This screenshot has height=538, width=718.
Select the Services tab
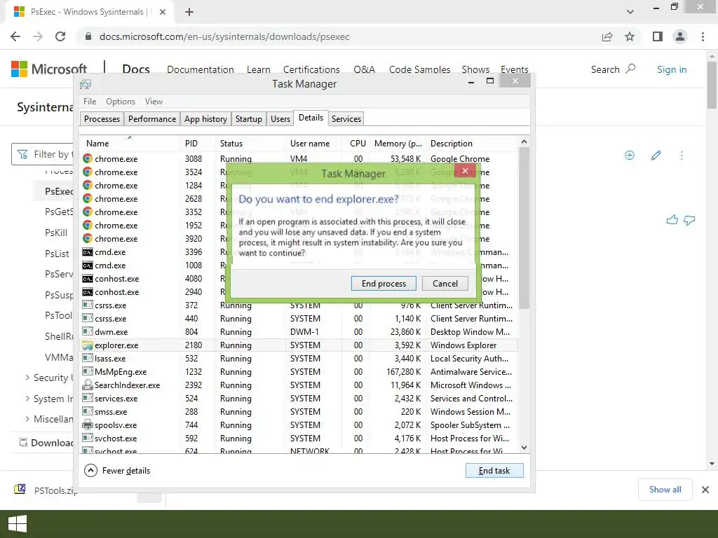pyautogui.click(x=346, y=119)
